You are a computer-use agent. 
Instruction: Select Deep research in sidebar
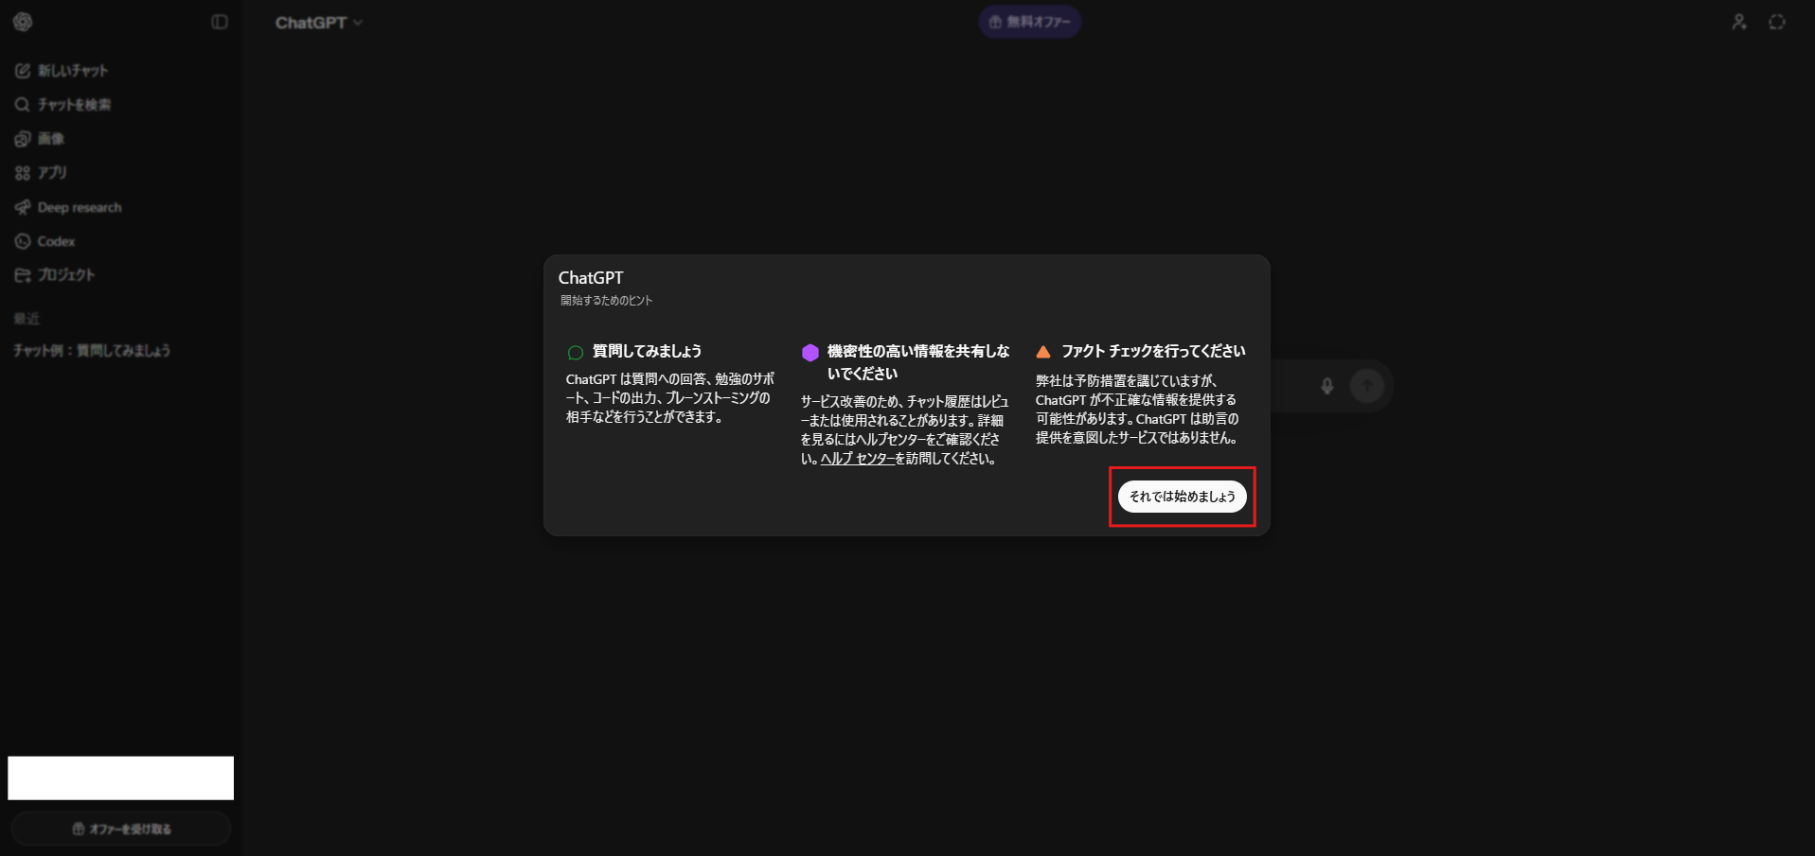(x=68, y=207)
